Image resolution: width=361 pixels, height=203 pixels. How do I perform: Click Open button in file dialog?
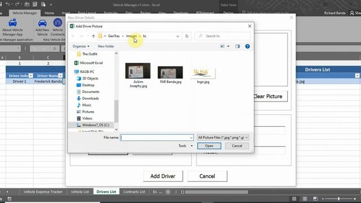coord(209,146)
